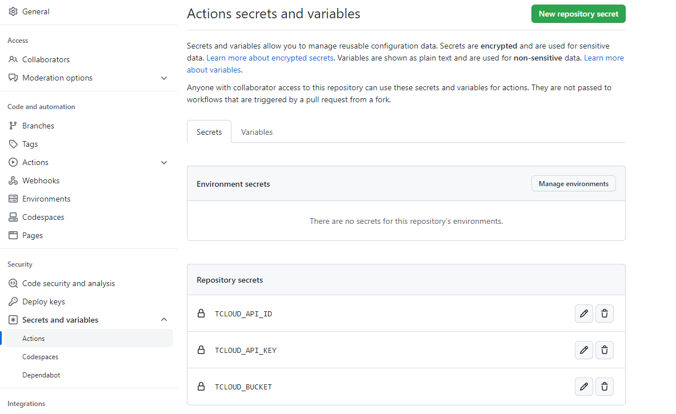Open Learn more about encrypted secrets link
This screenshot has width=676, height=414.
270,58
